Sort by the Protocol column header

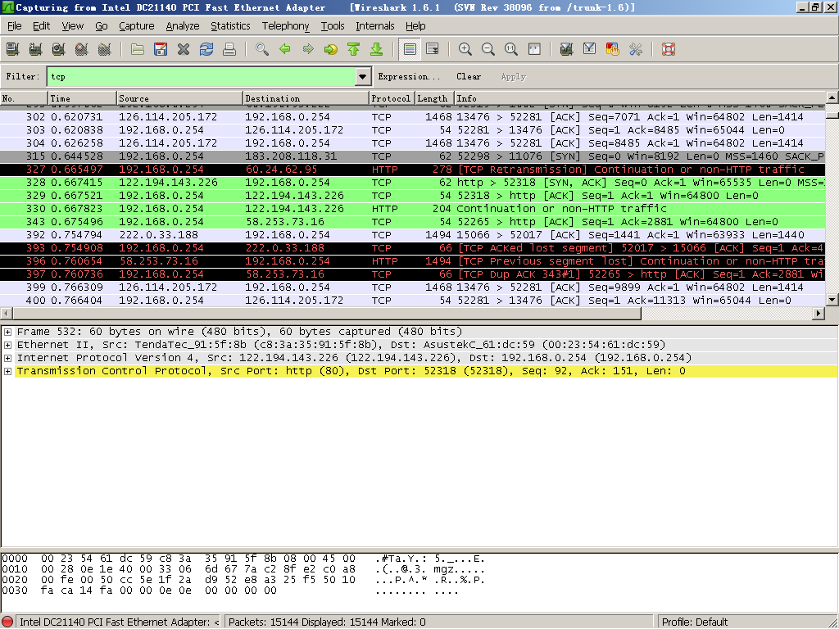pyautogui.click(x=392, y=98)
